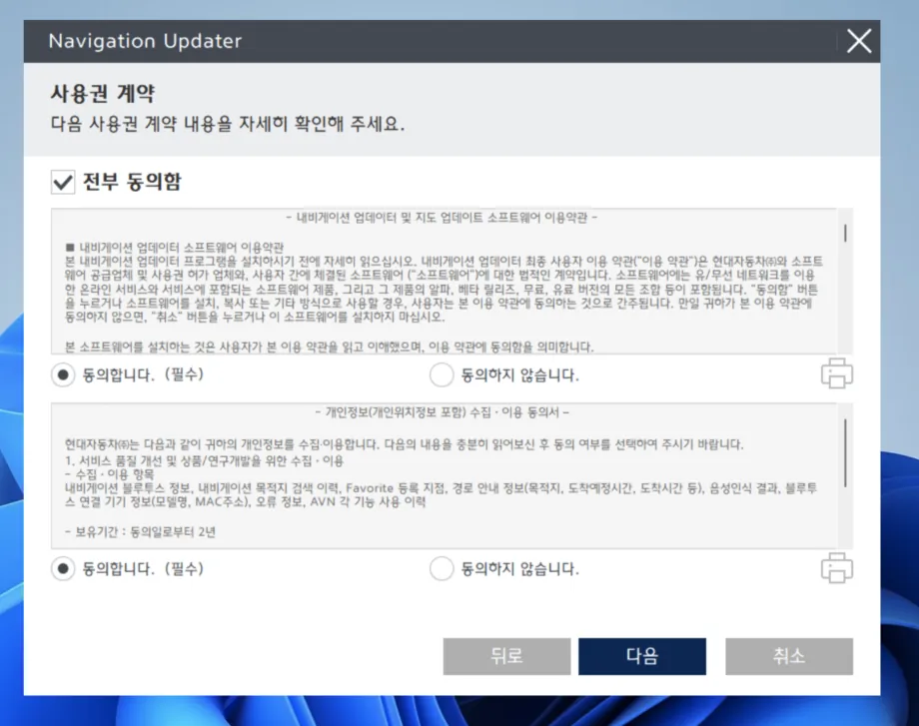Select 동의합니다 for the software license terms
919x726 pixels.
63,372
